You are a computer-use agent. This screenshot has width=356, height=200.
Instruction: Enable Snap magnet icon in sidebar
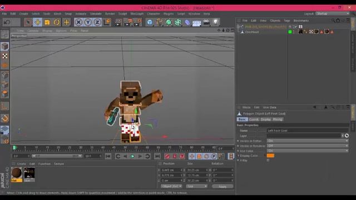(5, 118)
